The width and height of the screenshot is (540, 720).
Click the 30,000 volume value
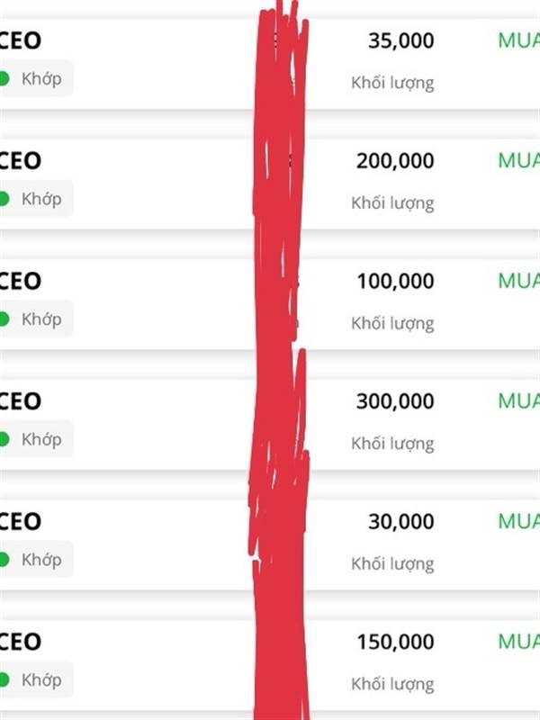coord(400,522)
